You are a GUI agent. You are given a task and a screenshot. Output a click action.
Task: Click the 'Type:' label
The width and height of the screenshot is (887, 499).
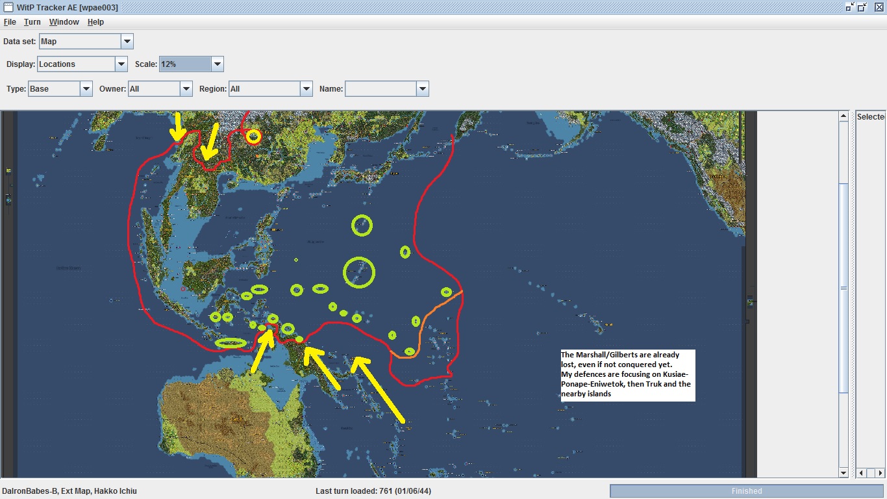(x=16, y=89)
